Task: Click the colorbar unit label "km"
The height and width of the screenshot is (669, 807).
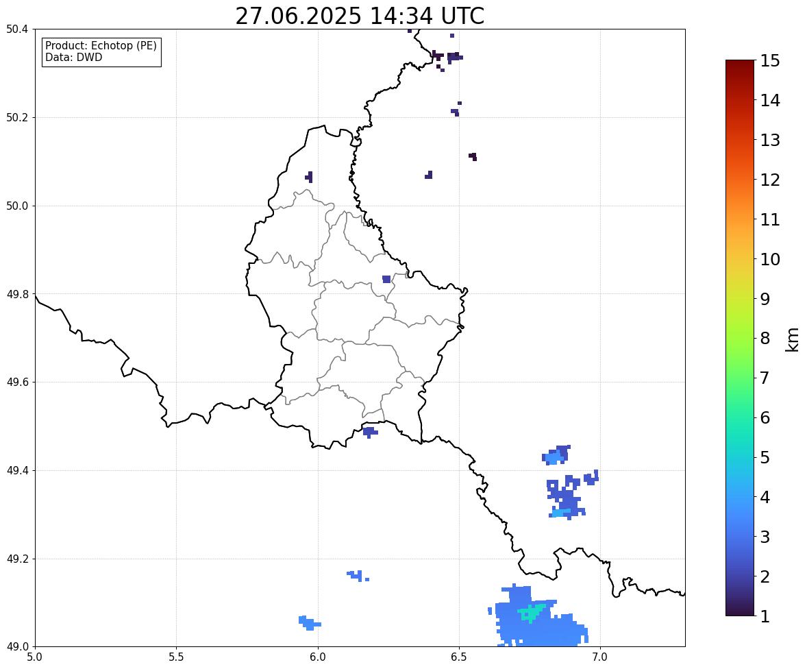Action: tap(792, 339)
